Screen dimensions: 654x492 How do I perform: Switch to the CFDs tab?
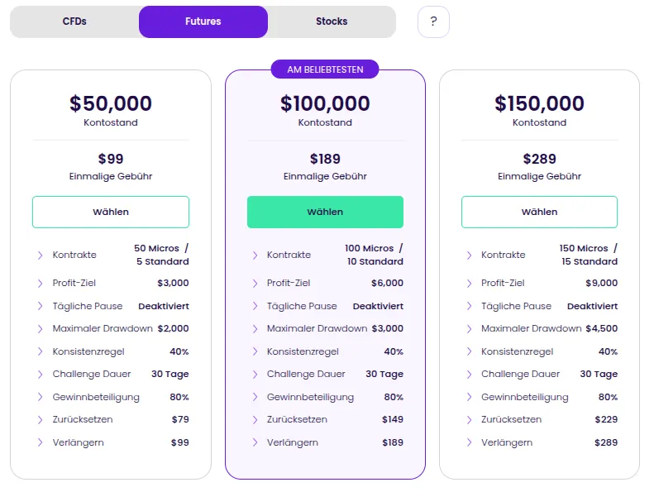point(74,21)
